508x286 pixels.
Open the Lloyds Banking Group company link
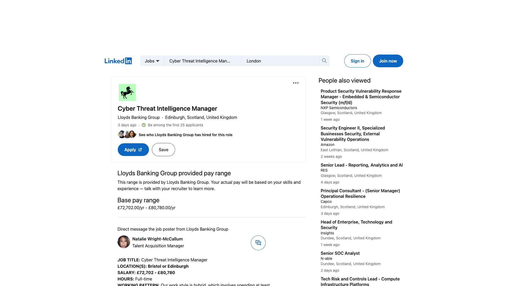click(139, 117)
